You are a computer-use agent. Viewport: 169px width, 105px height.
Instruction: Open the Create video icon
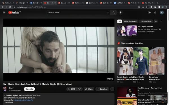149,13
